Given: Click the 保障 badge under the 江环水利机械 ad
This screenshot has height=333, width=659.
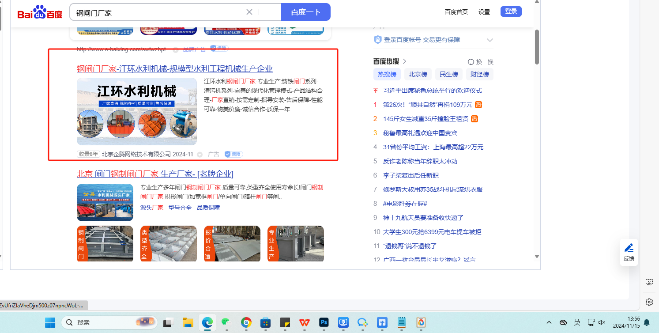Looking at the screenshot, I should coord(233,154).
